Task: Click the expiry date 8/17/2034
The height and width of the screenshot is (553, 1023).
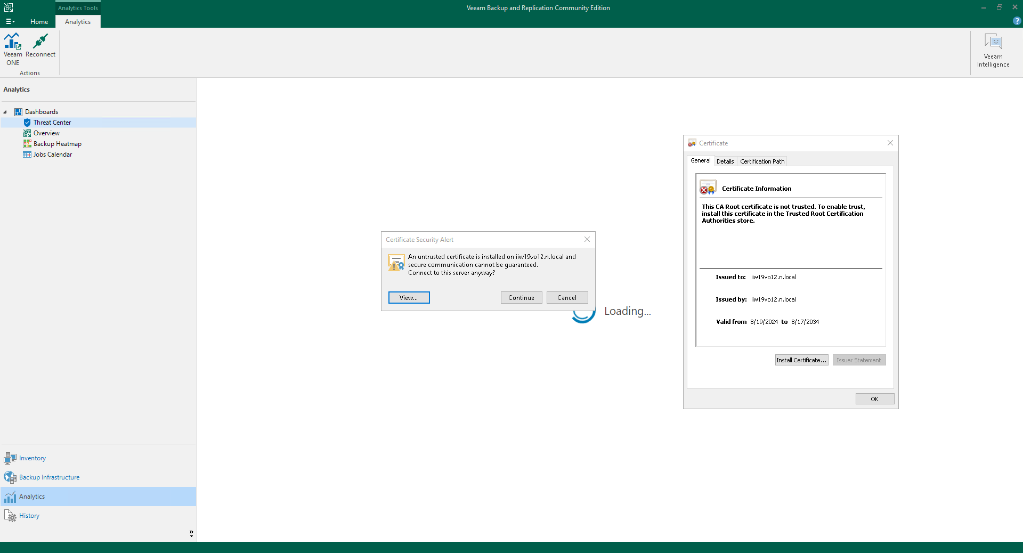Action: (805, 322)
